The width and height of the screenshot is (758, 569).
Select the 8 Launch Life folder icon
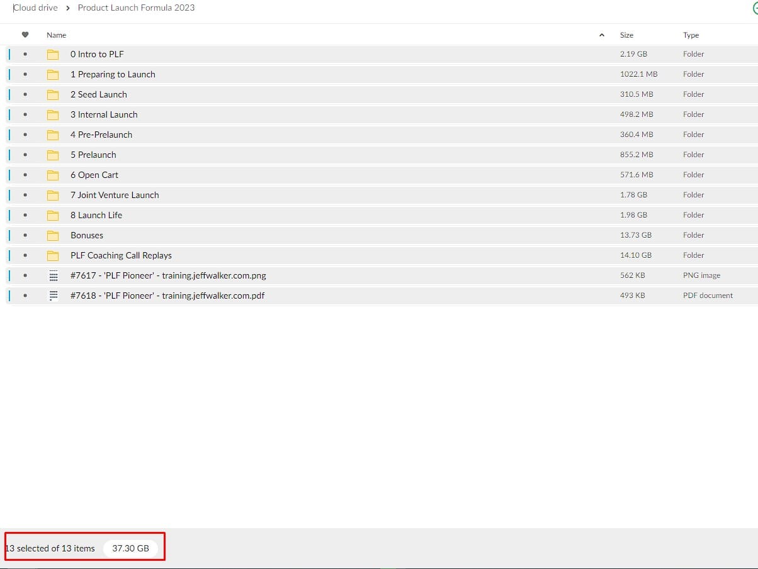pos(53,215)
